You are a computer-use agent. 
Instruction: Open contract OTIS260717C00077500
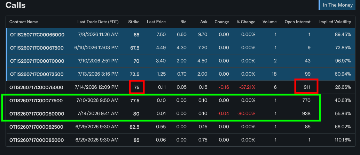[36, 101]
